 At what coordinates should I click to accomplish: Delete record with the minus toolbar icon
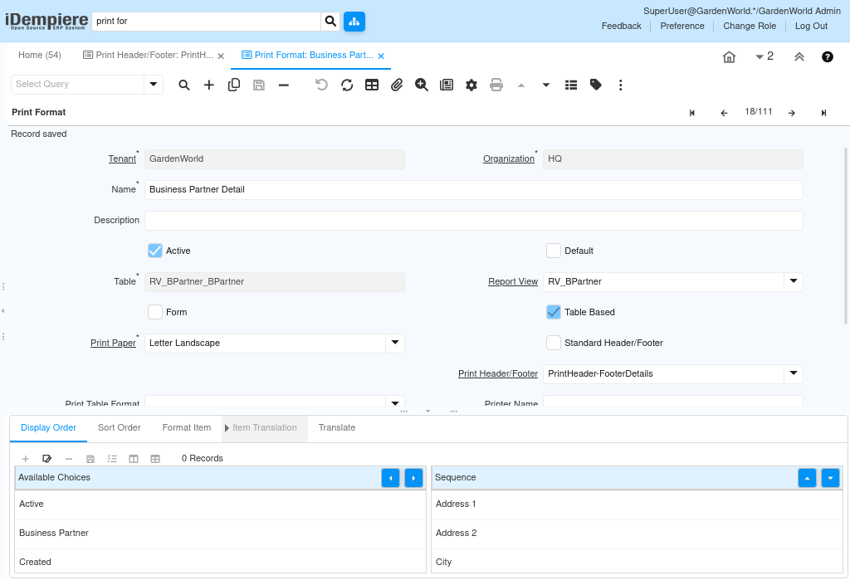coord(284,85)
